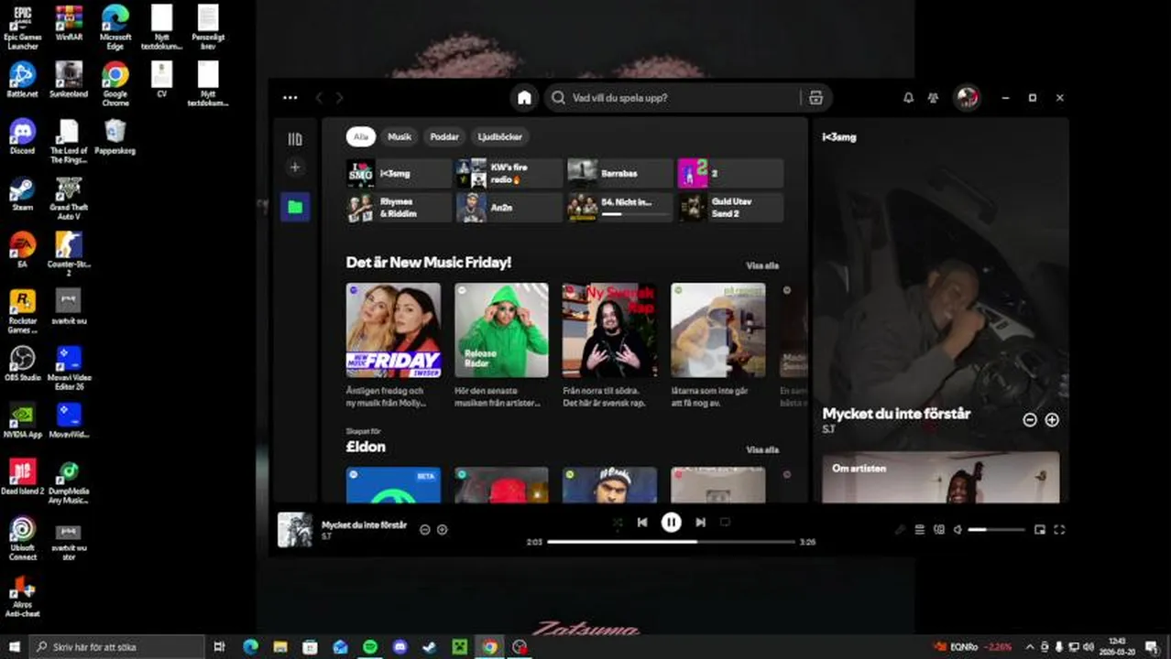This screenshot has width=1171, height=659.
Task: Toggle repeat in the player bar
Action: (x=725, y=522)
